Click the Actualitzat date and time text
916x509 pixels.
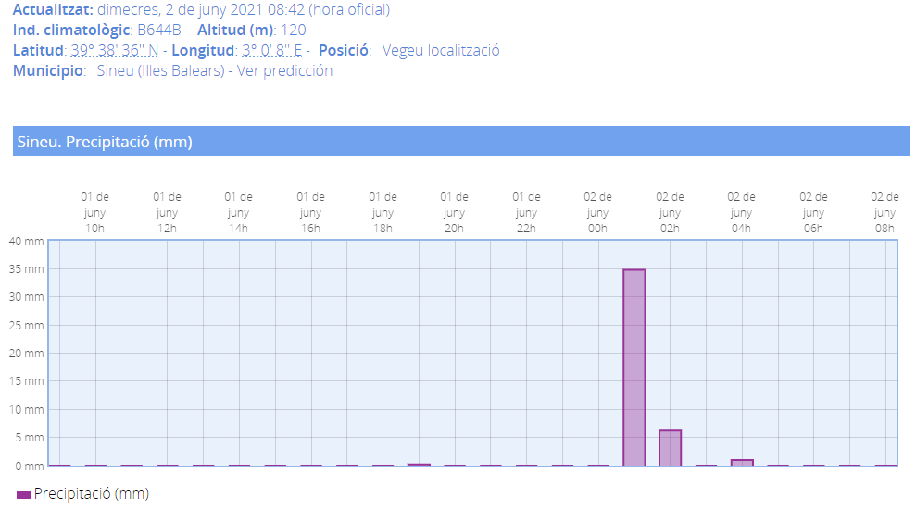click(x=243, y=10)
